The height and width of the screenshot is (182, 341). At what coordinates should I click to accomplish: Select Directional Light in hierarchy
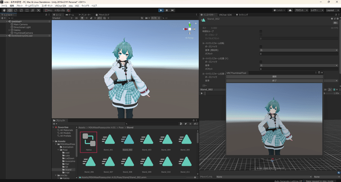(22, 27)
